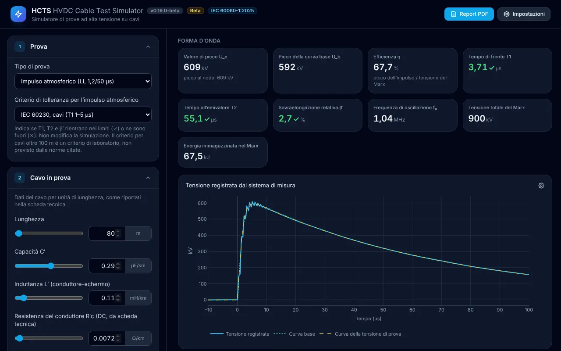The height and width of the screenshot is (351, 561).
Task: Click the Induttanza L′ slider
Action: coord(49,298)
